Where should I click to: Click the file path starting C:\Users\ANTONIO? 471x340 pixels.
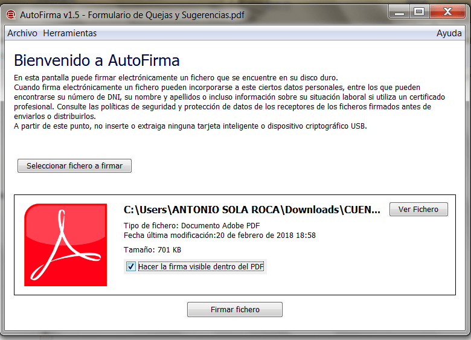252,210
